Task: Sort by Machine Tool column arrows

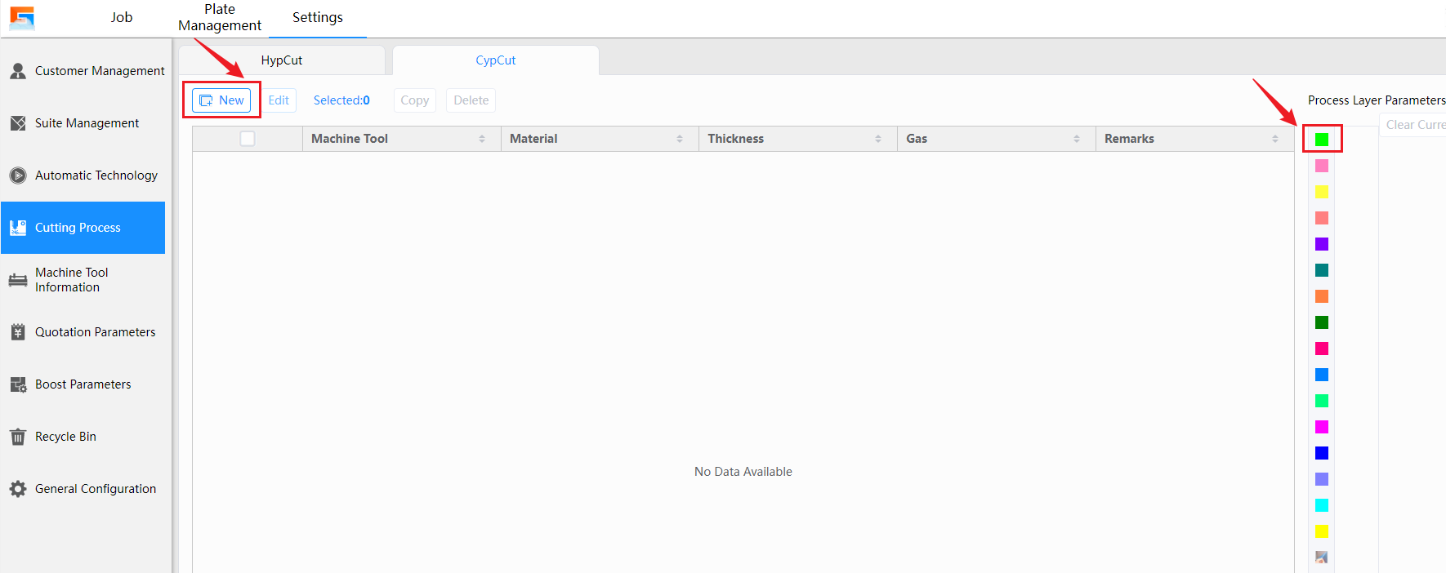Action: pyautogui.click(x=482, y=139)
